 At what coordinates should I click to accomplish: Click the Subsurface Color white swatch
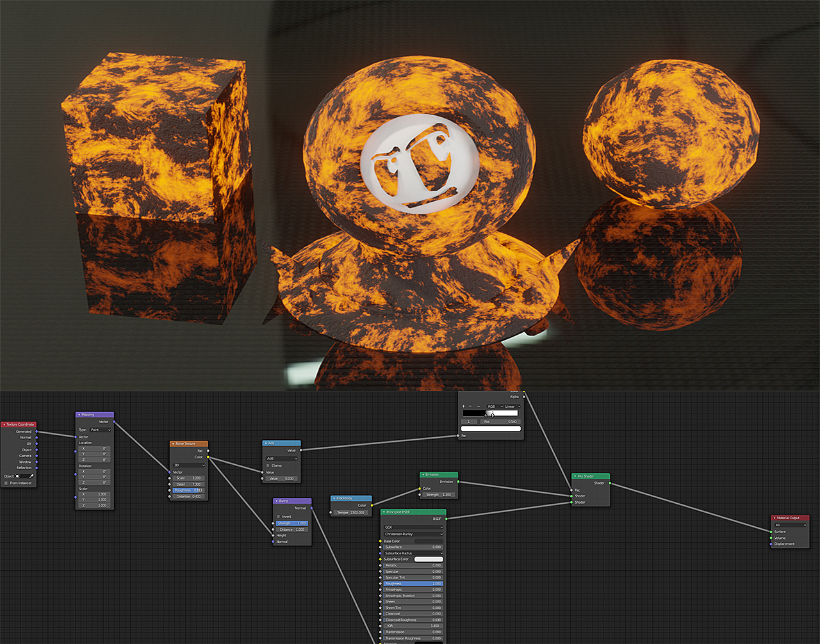coord(429,559)
